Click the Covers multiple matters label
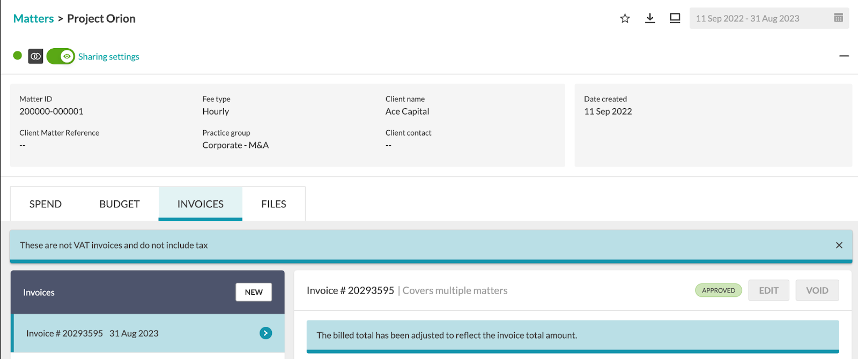This screenshot has width=858, height=359. [455, 290]
